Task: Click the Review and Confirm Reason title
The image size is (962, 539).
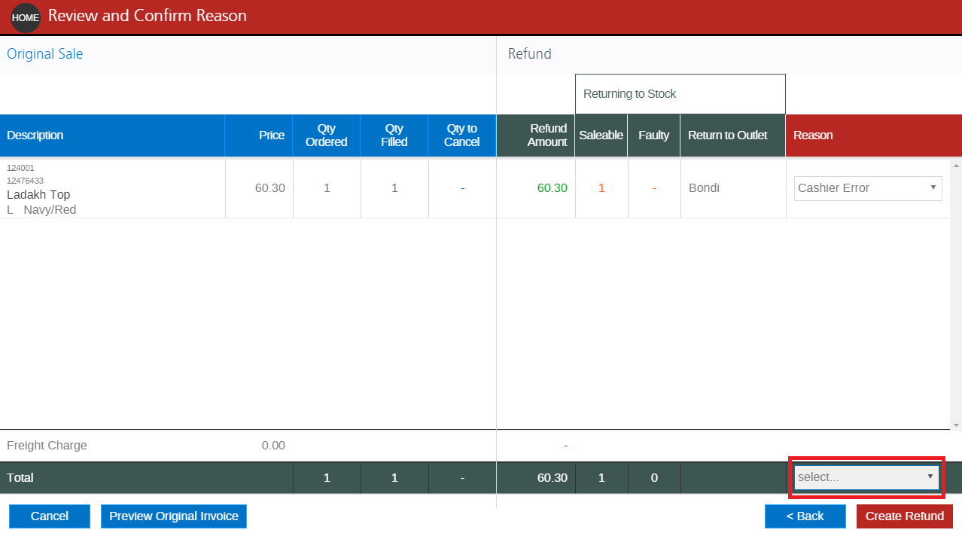Action: [148, 16]
